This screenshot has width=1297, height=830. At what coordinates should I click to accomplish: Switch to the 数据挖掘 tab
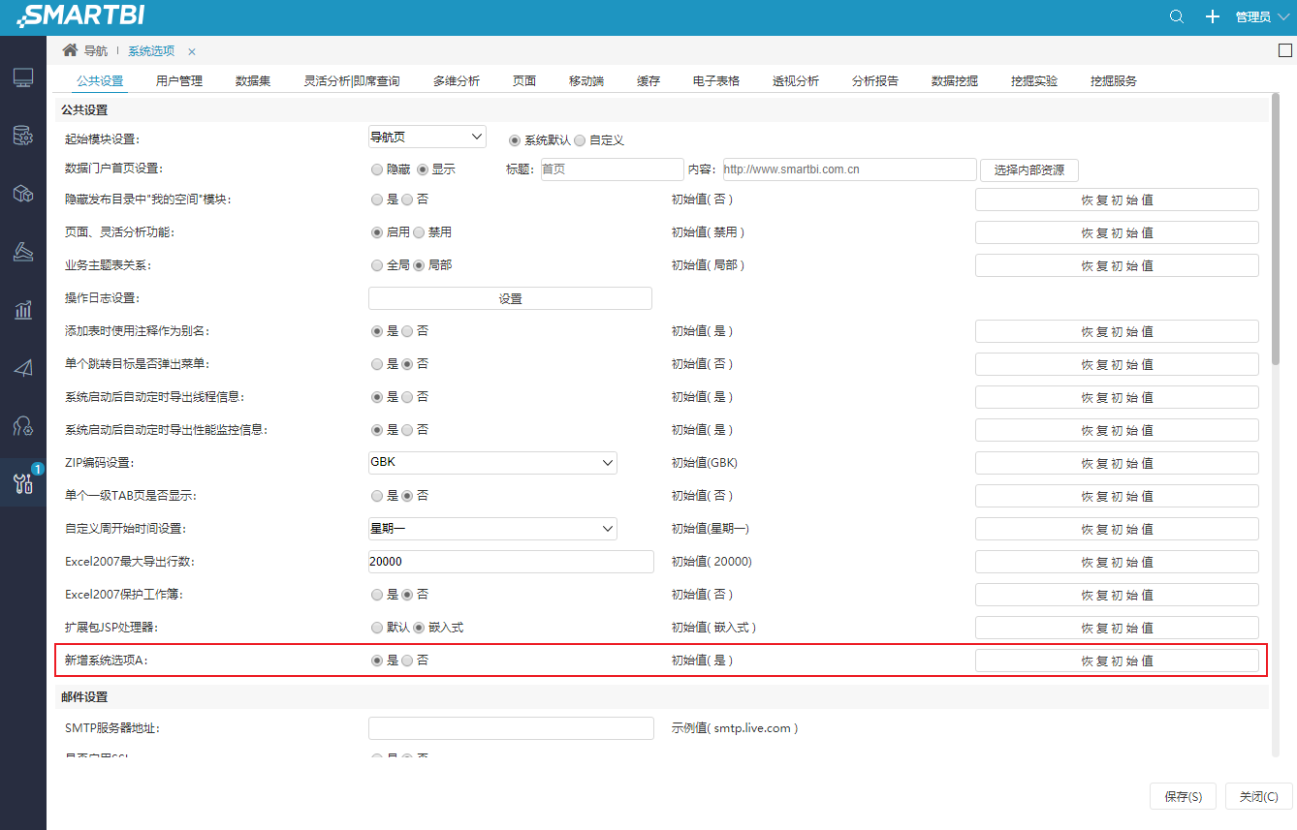tap(955, 80)
